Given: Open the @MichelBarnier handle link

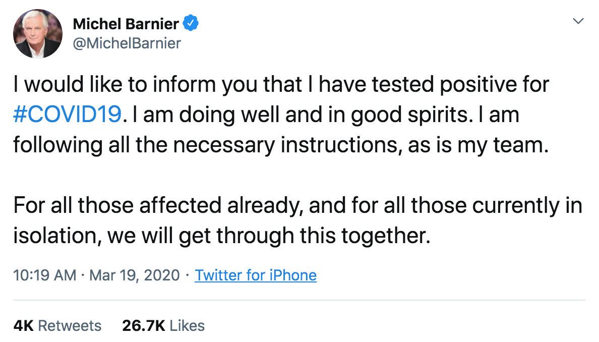Looking at the screenshot, I should 127,43.
